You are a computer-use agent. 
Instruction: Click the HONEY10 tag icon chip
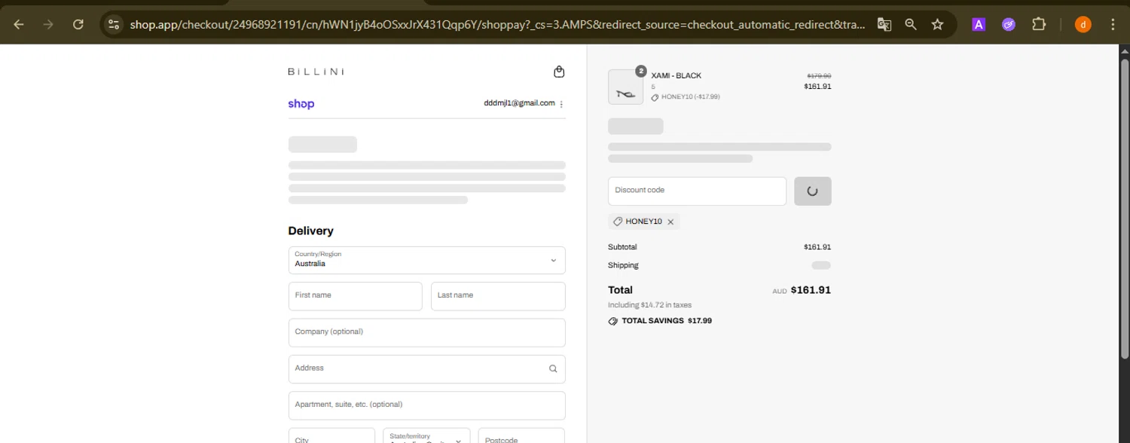point(618,221)
